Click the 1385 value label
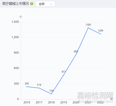This screenshot has width=116, height=106. 88,25
